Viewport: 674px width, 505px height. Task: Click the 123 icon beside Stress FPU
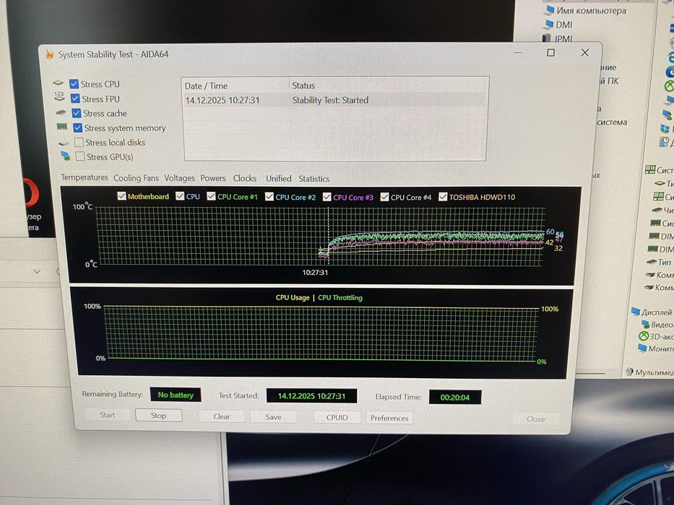coord(59,96)
